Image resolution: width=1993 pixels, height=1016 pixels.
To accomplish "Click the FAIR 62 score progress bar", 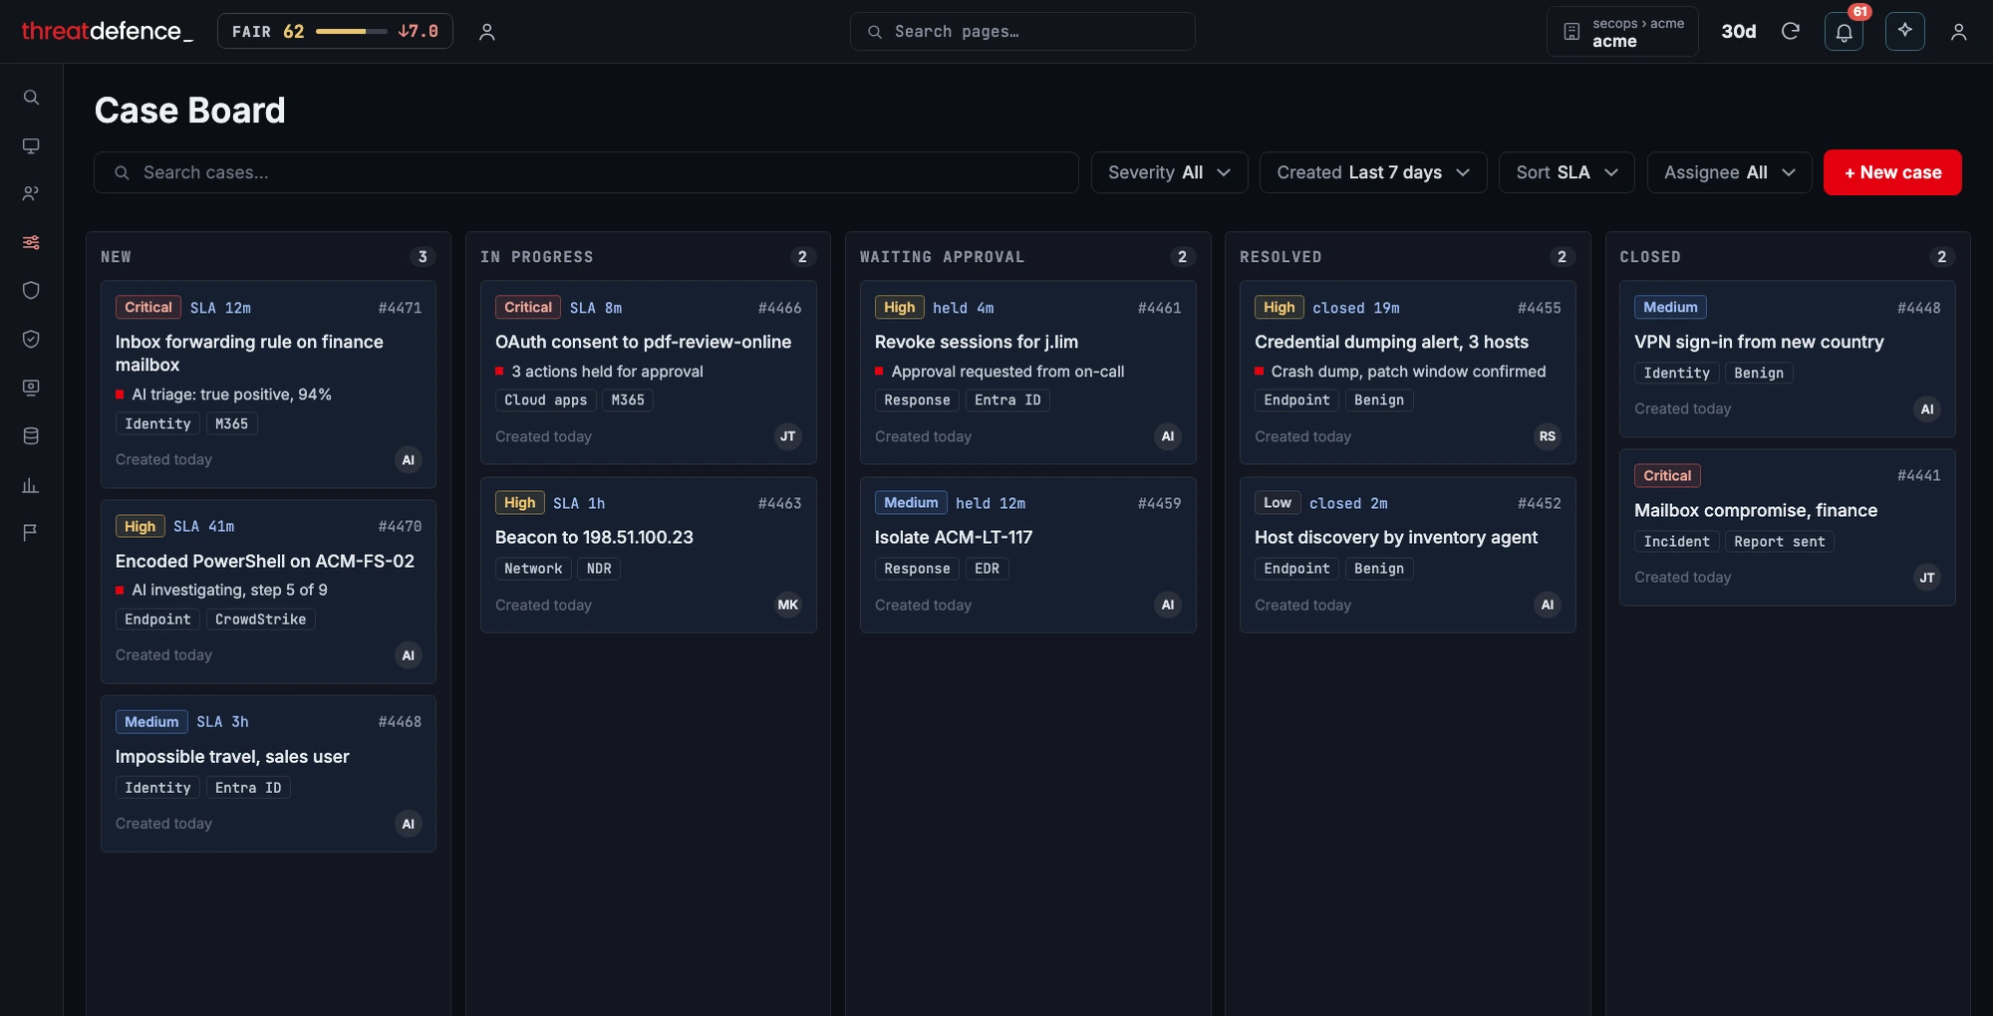I will coord(351,32).
